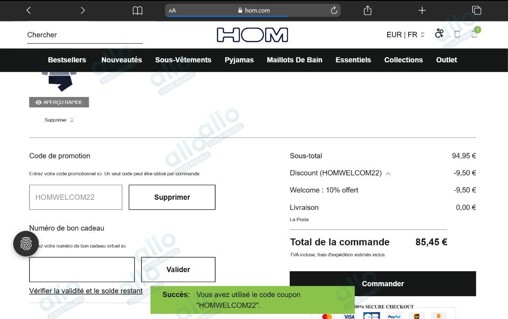Open the Safari share sheet
This screenshot has height=319, width=508.
[x=367, y=10]
